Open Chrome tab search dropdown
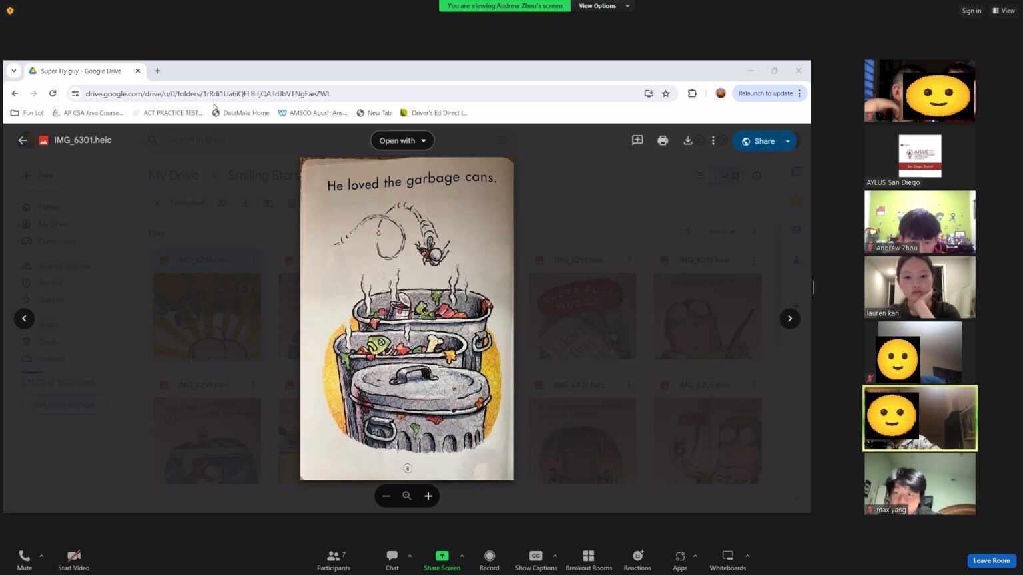 [x=13, y=71]
